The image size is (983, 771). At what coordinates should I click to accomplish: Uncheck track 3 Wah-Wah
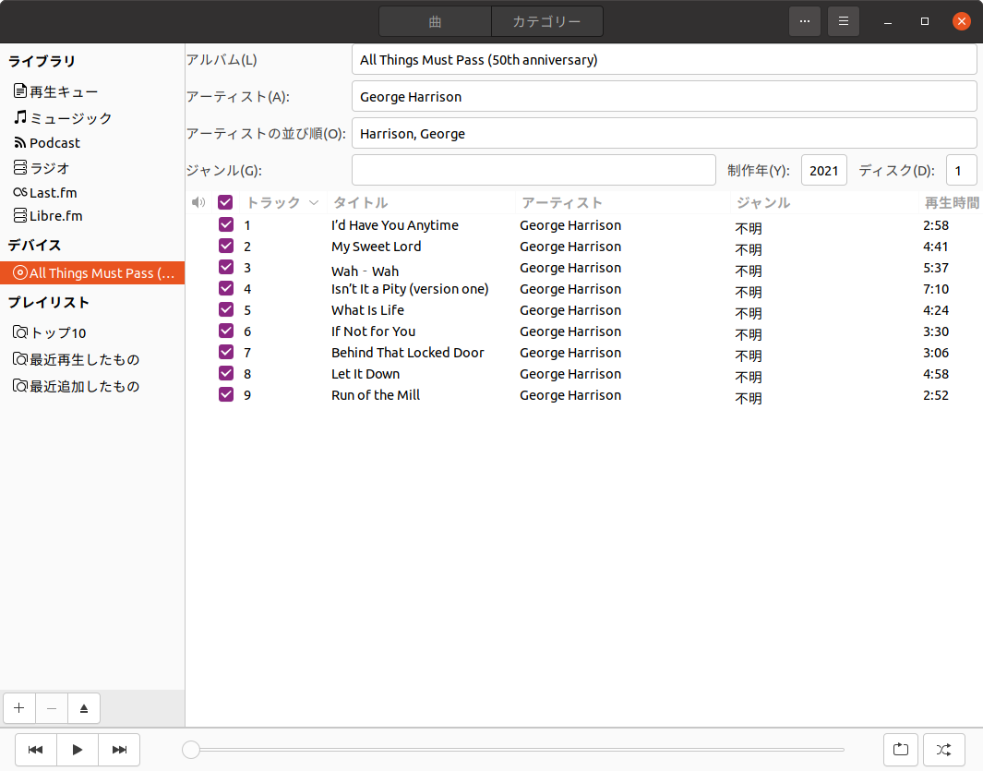(x=226, y=267)
